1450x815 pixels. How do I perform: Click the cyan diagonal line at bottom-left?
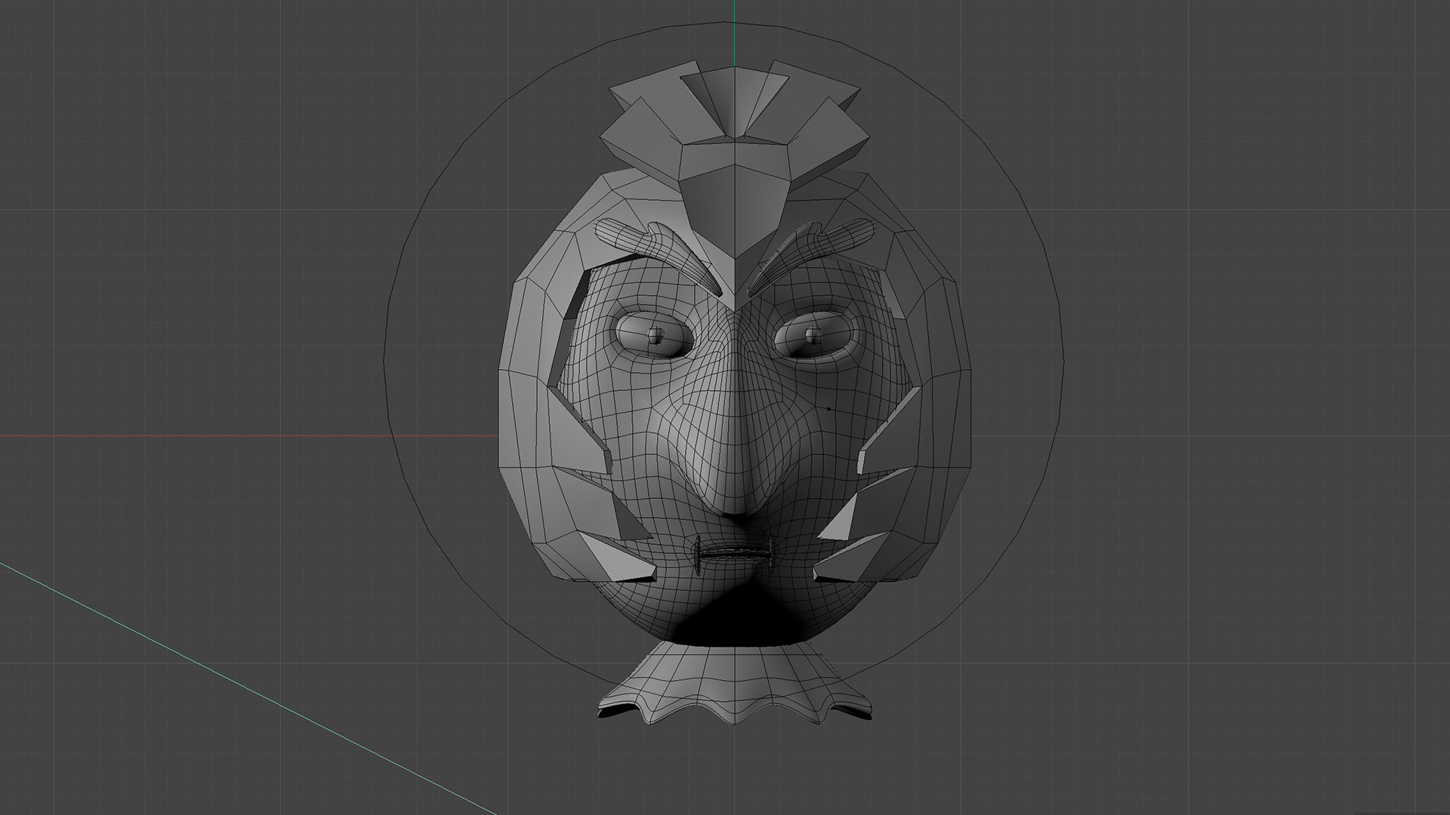(227, 679)
